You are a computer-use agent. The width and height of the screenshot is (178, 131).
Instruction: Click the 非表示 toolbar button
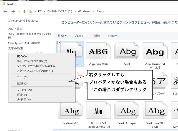112,36
